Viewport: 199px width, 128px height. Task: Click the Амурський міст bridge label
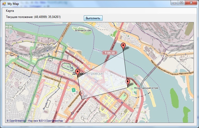pos(65,30)
